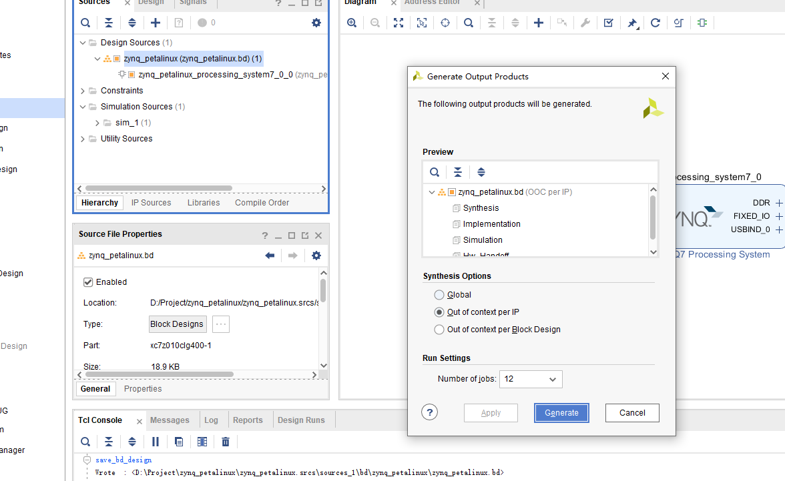Expand all in Sources panel toolbar
Screen dimensions: 785x481
tap(132, 23)
